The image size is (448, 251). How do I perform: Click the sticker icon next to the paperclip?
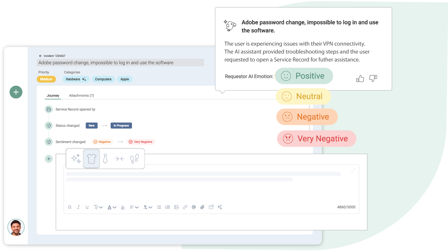[x=211, y=207]
